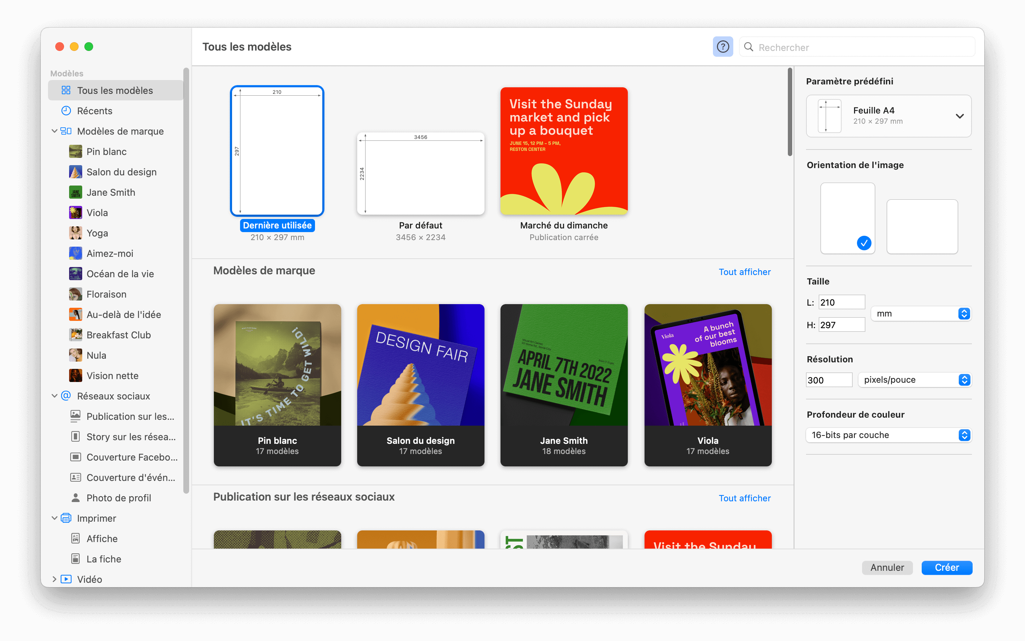
Task: Click the Océan de la vie icon
Action: [75, 274]
